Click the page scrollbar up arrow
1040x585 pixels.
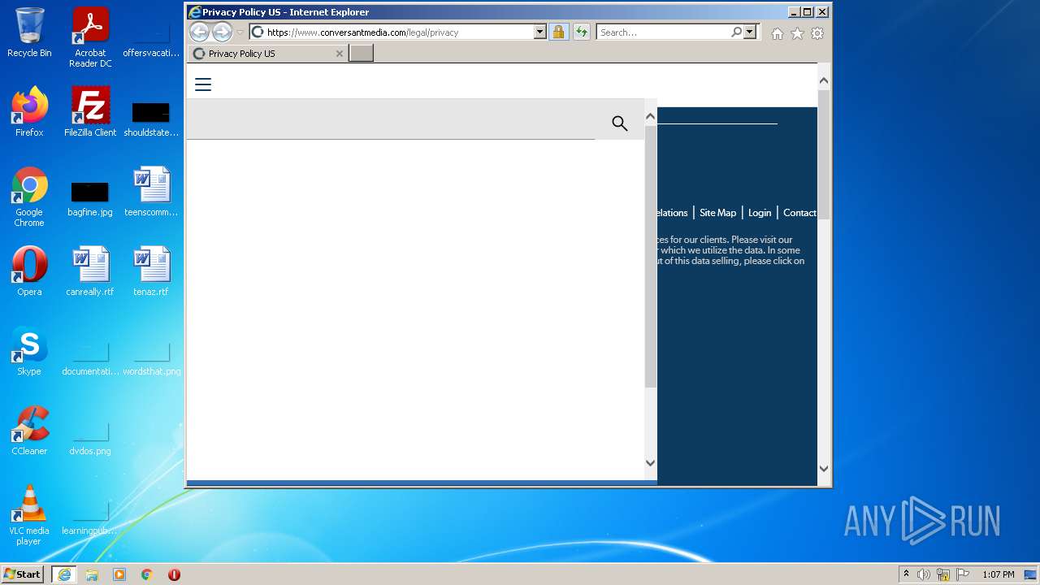tap(823, 80)
